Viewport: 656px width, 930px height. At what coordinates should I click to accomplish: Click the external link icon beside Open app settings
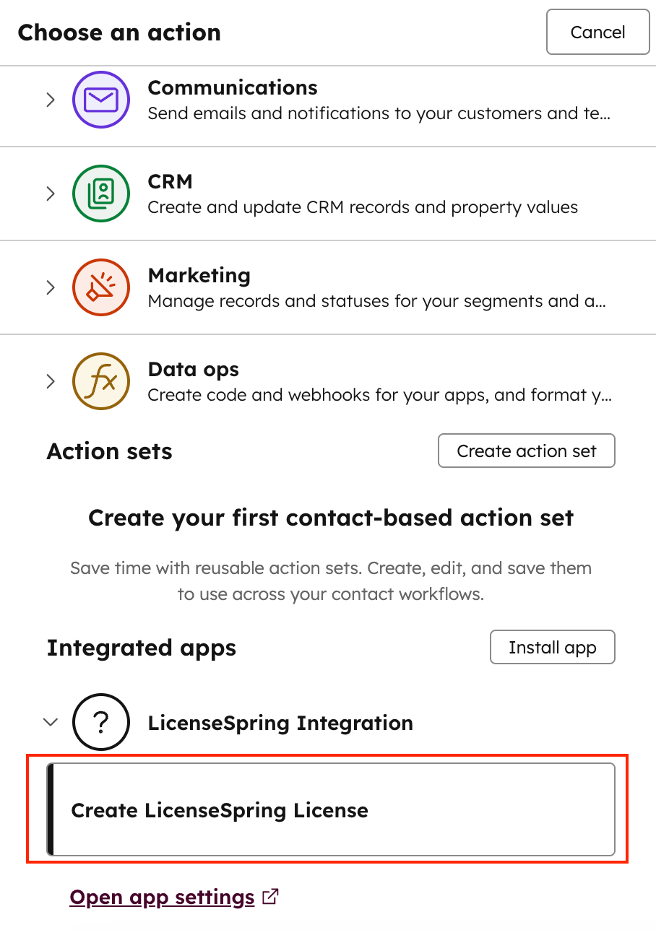[x=270, y=897]
